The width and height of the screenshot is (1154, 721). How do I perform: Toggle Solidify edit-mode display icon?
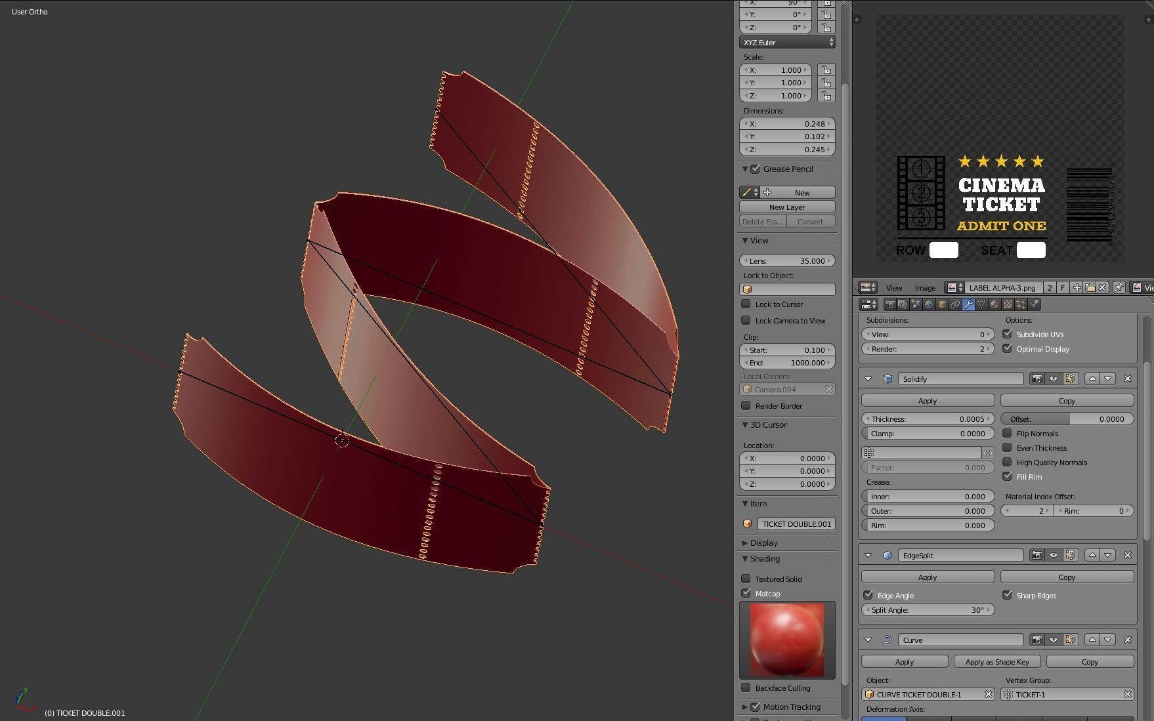[1071, 379]
